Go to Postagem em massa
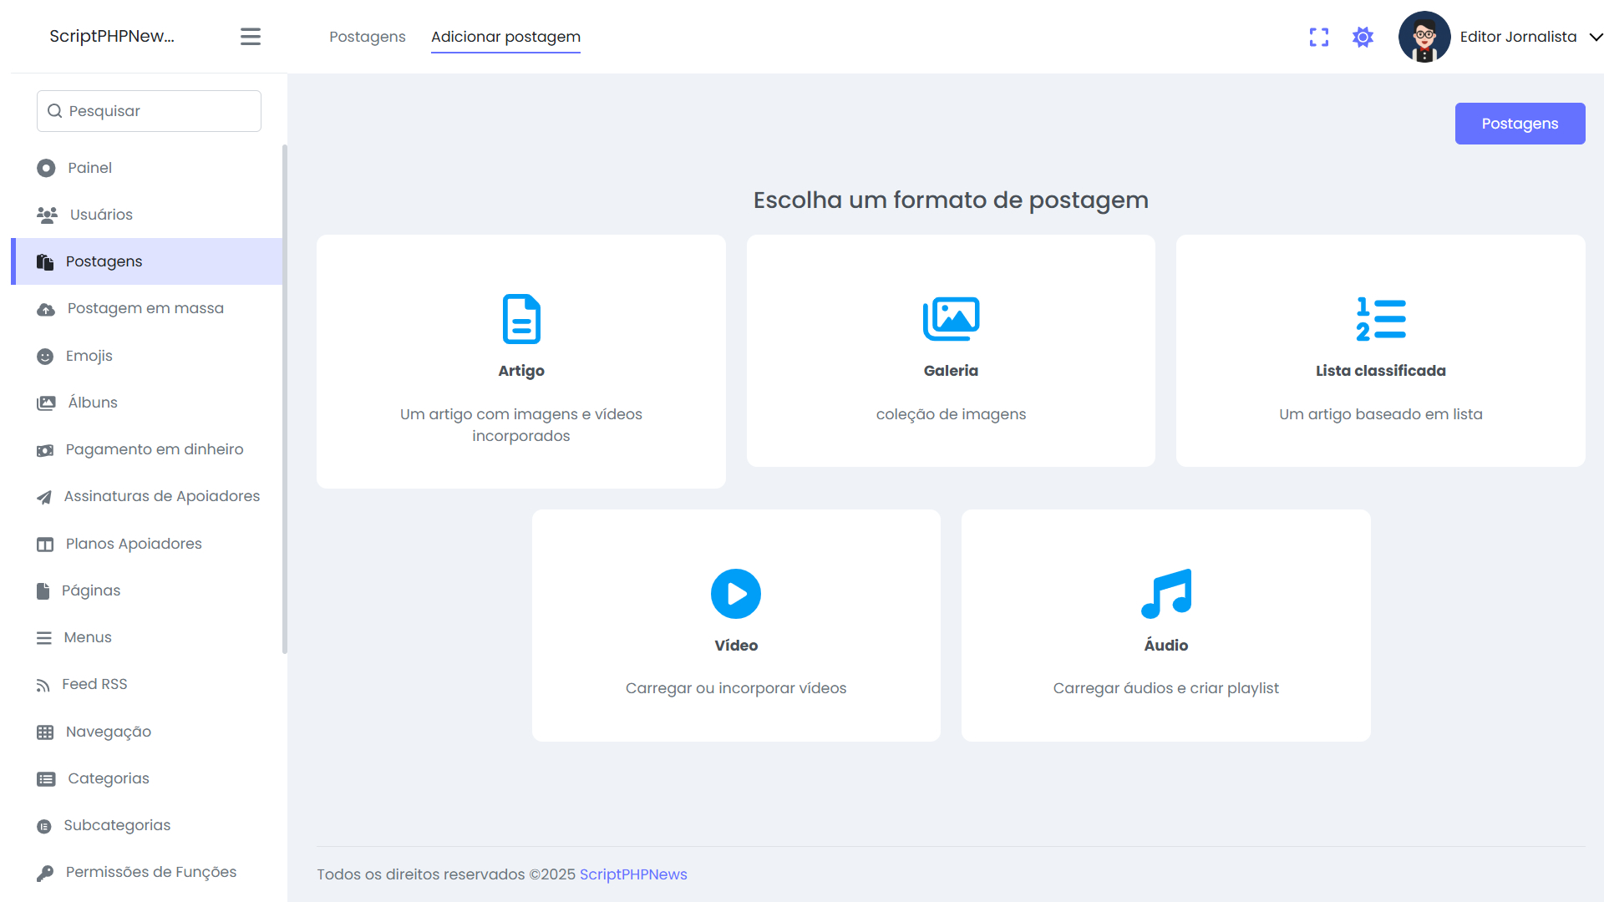The width and height of the screenshot is (1604, 902). (145, 308)
